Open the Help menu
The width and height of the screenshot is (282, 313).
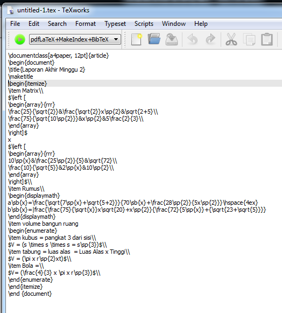pos(201,24)
